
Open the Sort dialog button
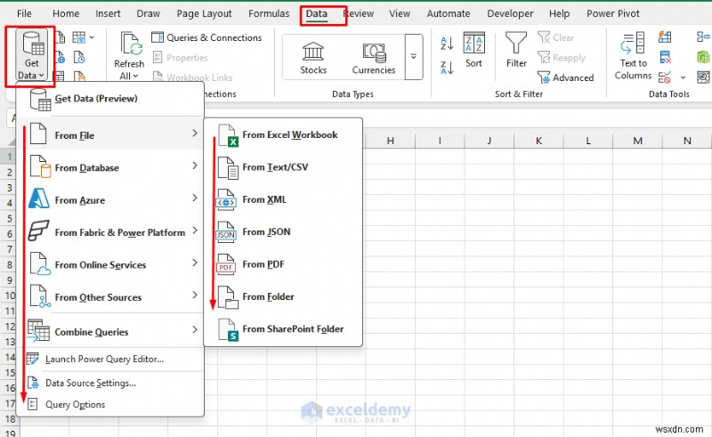[x=473, y=50]
